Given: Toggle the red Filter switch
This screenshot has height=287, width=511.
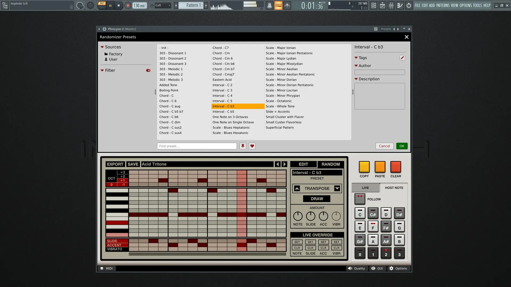Looking at the screenshot, I should click(x=148, y=70).
